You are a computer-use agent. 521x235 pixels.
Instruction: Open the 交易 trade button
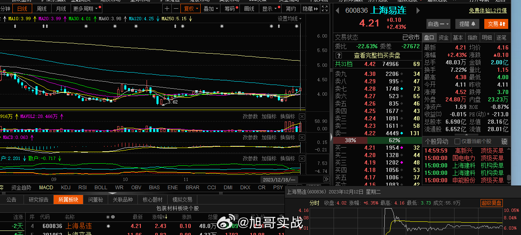pyautogui.click(x=496, y=24)
